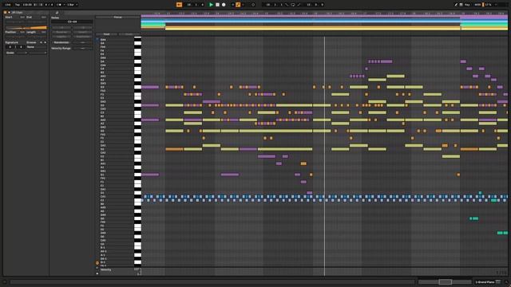Screen dimensions: 511x287
Task: Click the orange Back to Arrangement button
Action: [179, 5]
